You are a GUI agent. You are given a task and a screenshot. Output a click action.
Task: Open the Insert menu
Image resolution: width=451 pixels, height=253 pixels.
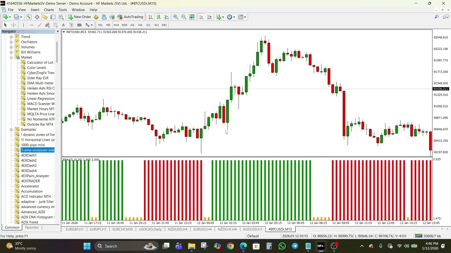point(35,10)
